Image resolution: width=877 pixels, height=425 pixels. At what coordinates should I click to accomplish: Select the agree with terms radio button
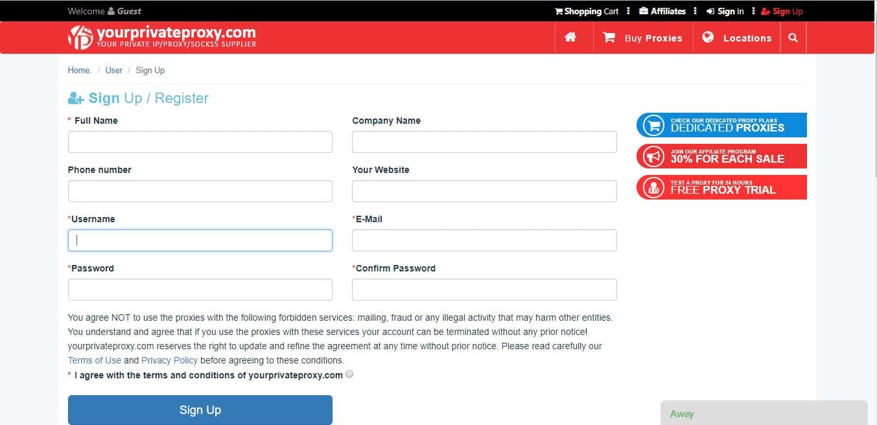pos(350,374)
